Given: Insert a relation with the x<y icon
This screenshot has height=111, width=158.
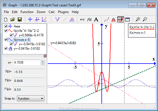Looking at the screenshot, I should (82, 19).
